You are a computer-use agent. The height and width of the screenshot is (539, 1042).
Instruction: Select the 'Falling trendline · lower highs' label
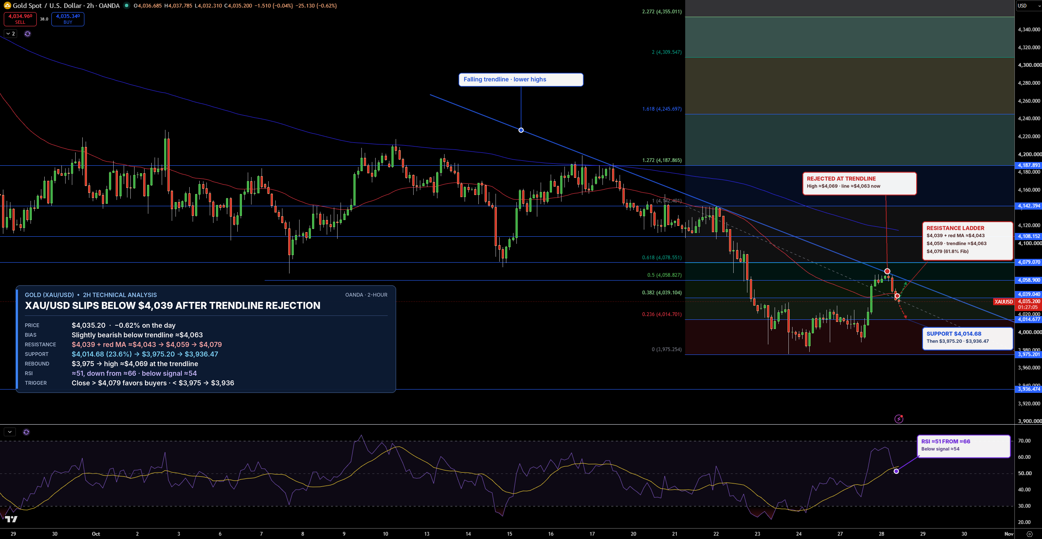tap(521, 80)
